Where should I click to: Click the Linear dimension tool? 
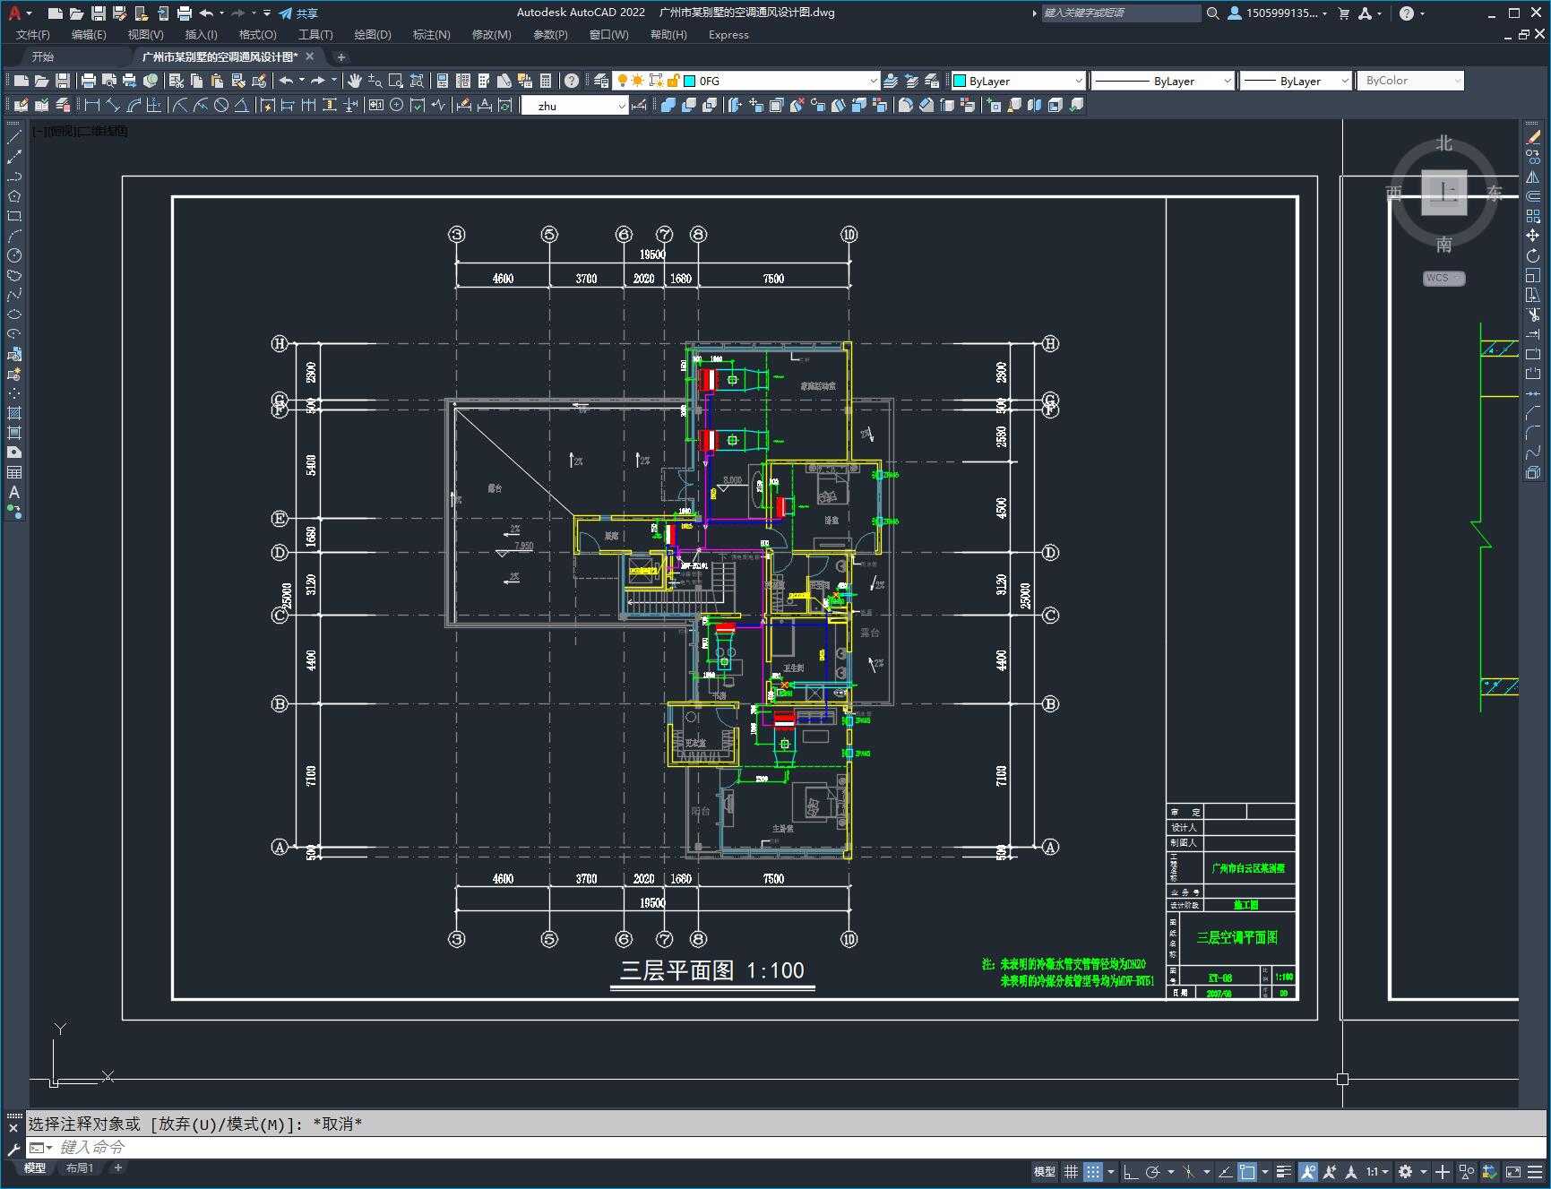(92, 105)
